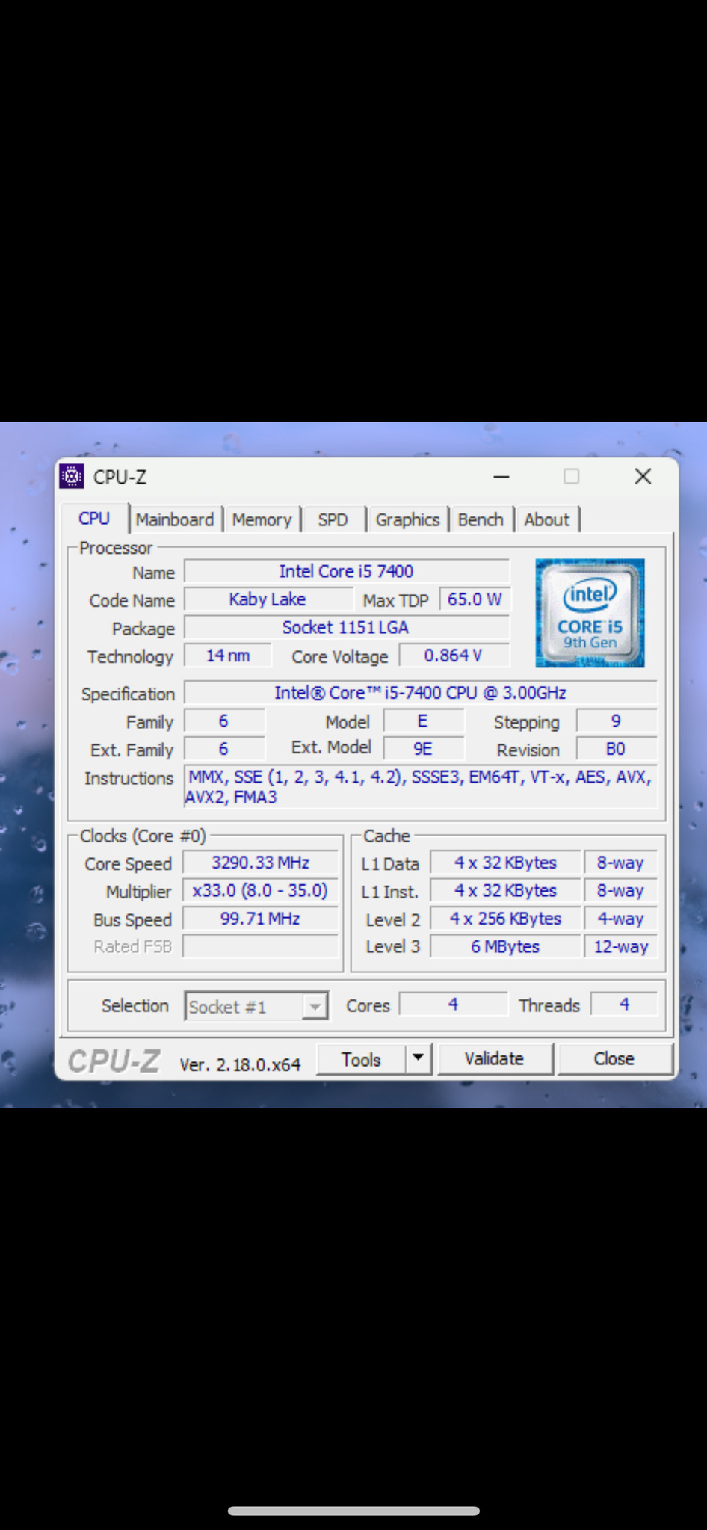Show the About tab
This screenshot has height=1530, width=707.
pos(546,519)
